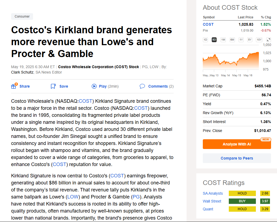This screenshot has width=277, height=222.
Task: Click the PG link after Procter & Gamble
Action: point(136,197)
